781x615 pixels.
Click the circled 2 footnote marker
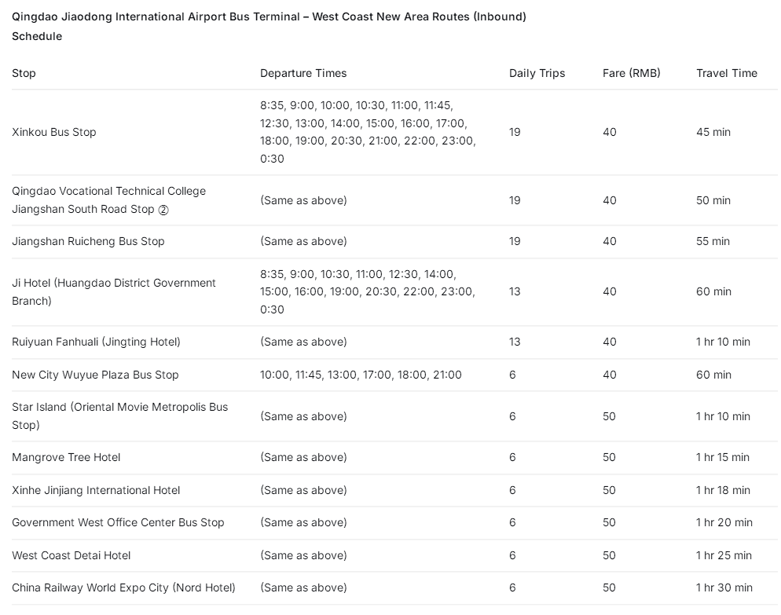pos(163,210)
